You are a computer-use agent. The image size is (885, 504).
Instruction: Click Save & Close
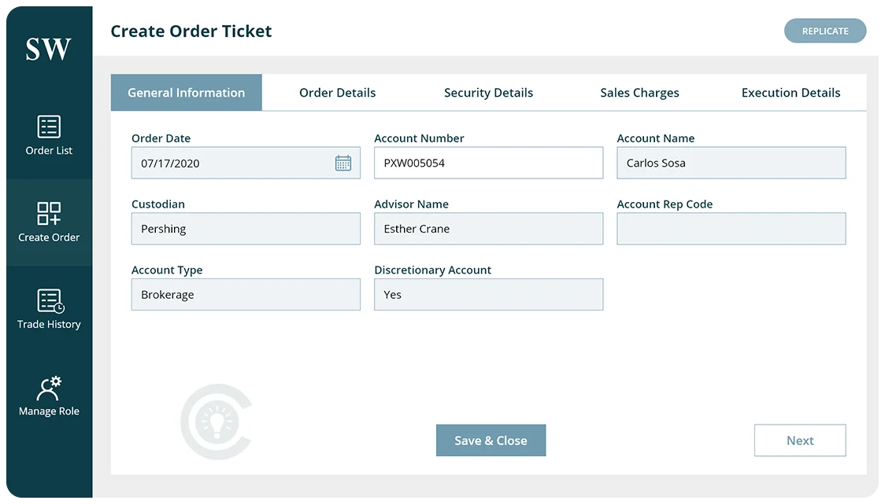coord(491,440)
